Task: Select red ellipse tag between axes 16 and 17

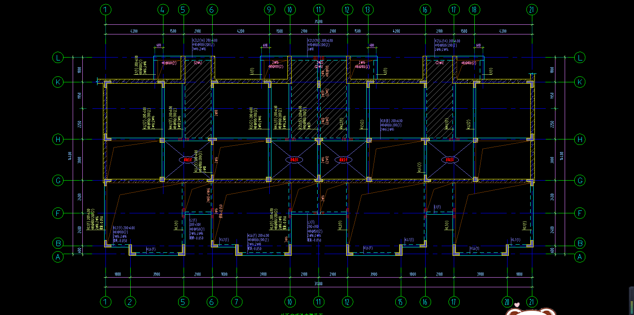Action: [x=450, y=160]
